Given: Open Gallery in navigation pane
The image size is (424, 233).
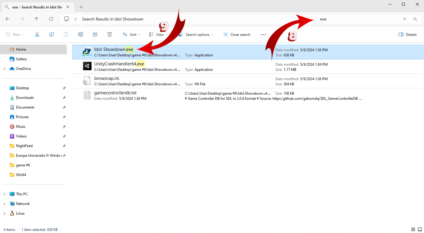Looking at the screenshot, I should tap(34, 59).
